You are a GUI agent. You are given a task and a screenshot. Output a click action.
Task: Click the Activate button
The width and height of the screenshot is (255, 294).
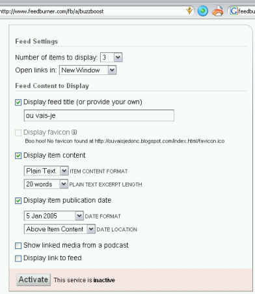pyautogui.click(x=34, y=280)
